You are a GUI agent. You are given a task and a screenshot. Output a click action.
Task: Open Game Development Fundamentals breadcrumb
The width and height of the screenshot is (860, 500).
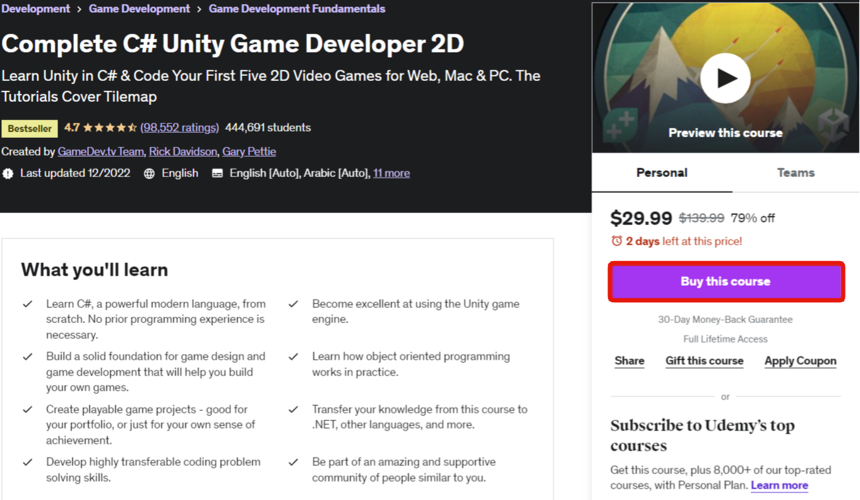click(297, 9)
